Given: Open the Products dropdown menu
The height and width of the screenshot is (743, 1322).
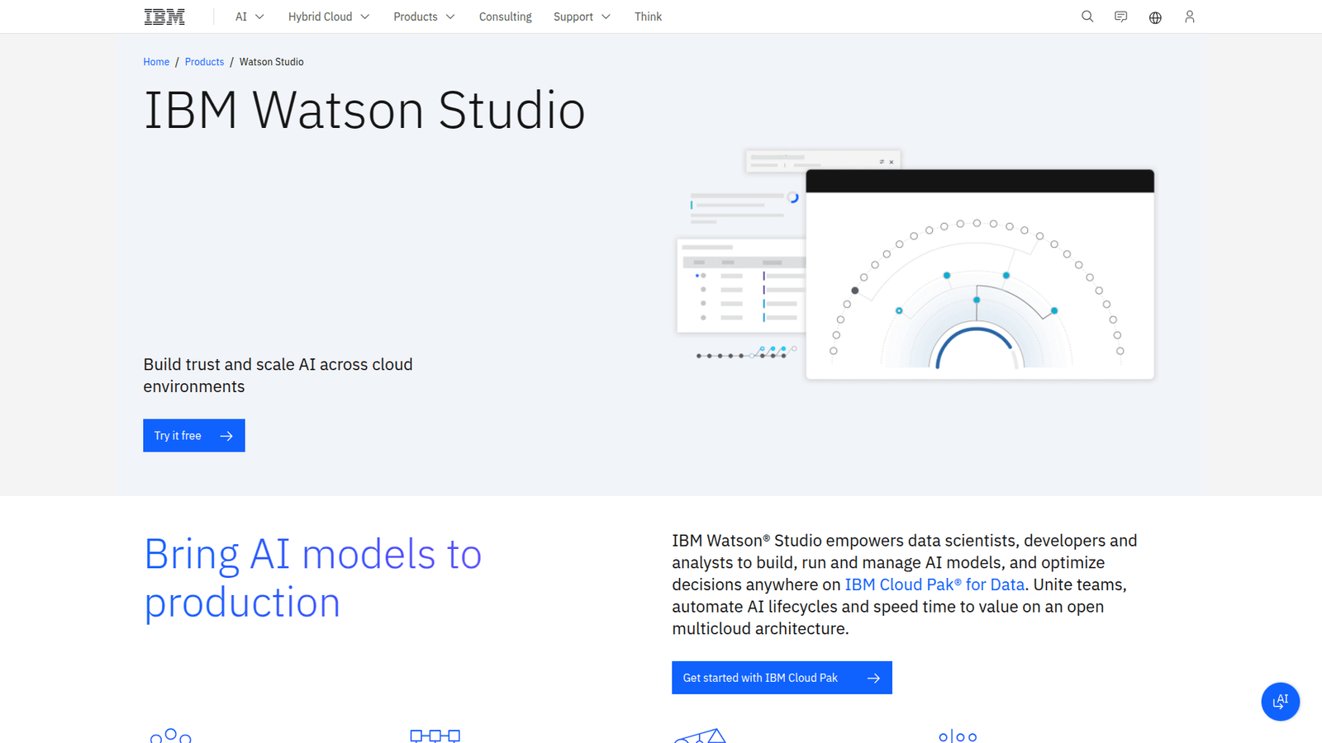Looking at the screenshot, I should [424, 17].
